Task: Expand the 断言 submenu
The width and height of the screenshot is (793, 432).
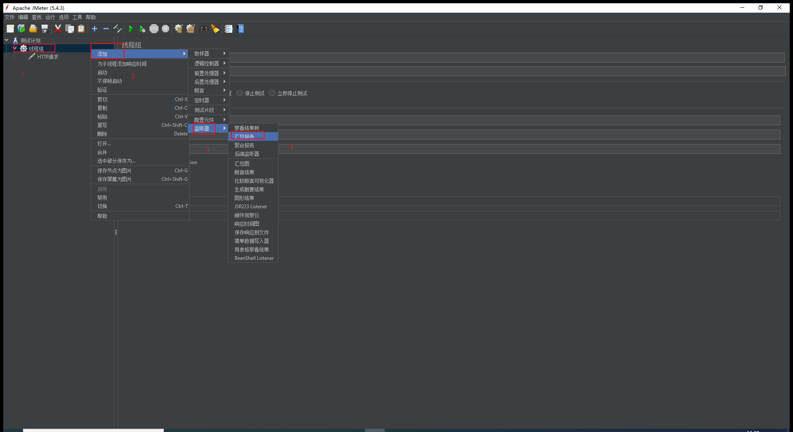Action: (208, 90)
